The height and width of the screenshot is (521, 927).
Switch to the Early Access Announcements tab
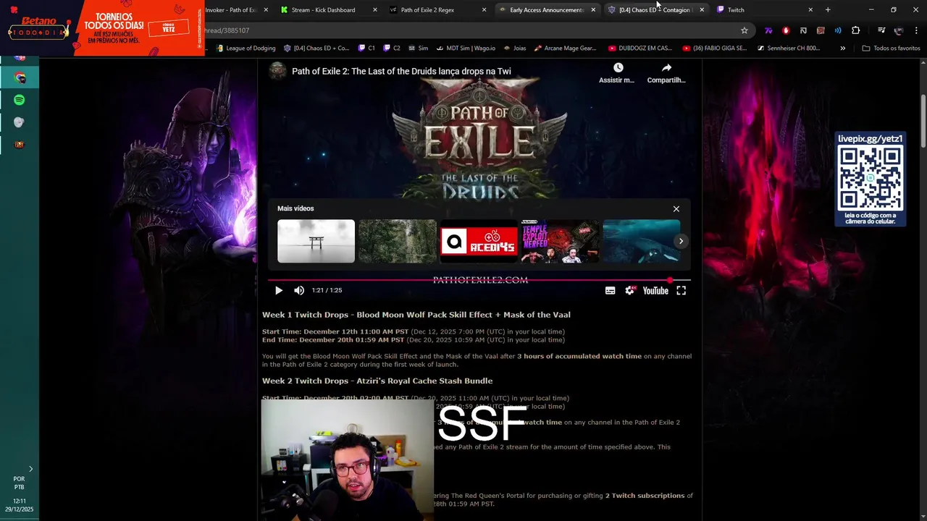547,10
